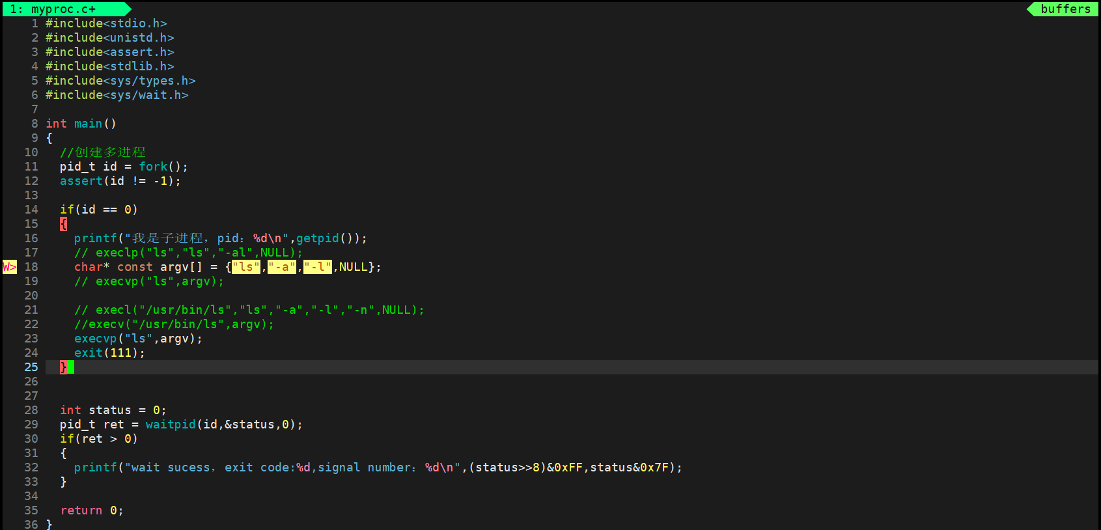This screenshot has width=1101, height=530.
Task: Click #include<unistd.h> on line 2
Action: pos(110,38)
